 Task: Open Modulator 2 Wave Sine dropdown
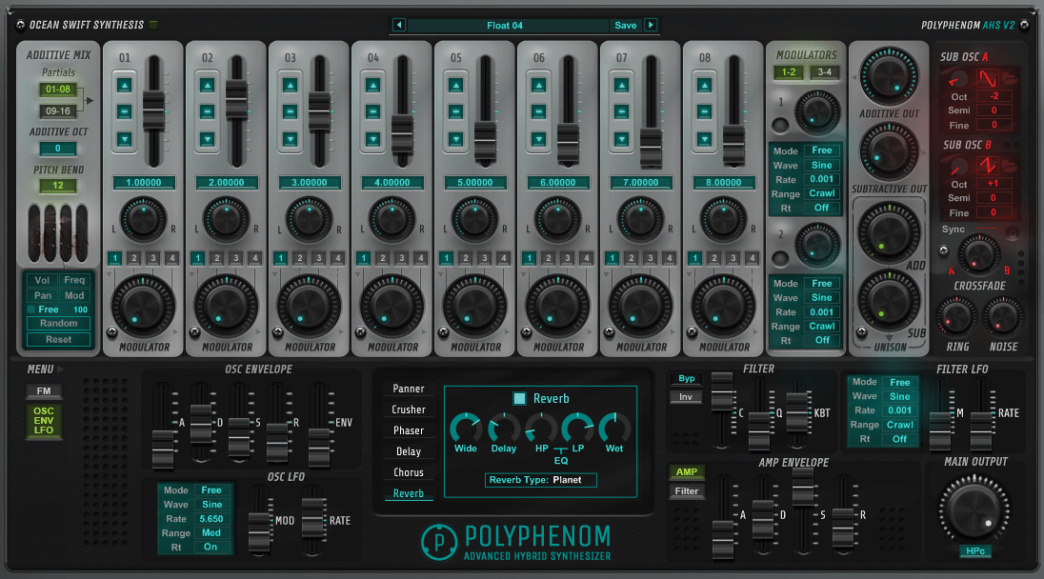point(822,297)
